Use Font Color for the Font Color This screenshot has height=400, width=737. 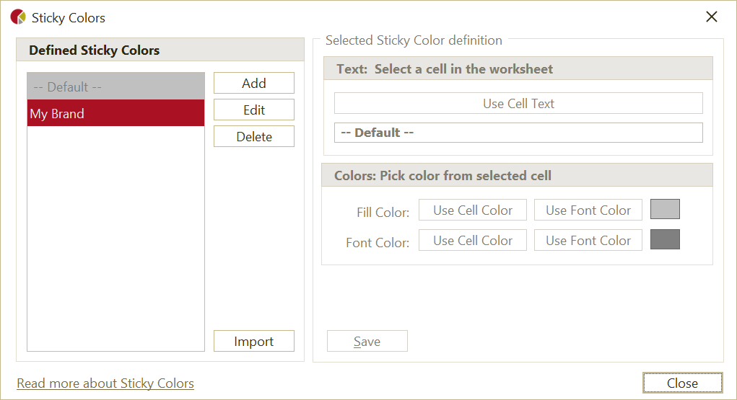(x=588, y=240)
